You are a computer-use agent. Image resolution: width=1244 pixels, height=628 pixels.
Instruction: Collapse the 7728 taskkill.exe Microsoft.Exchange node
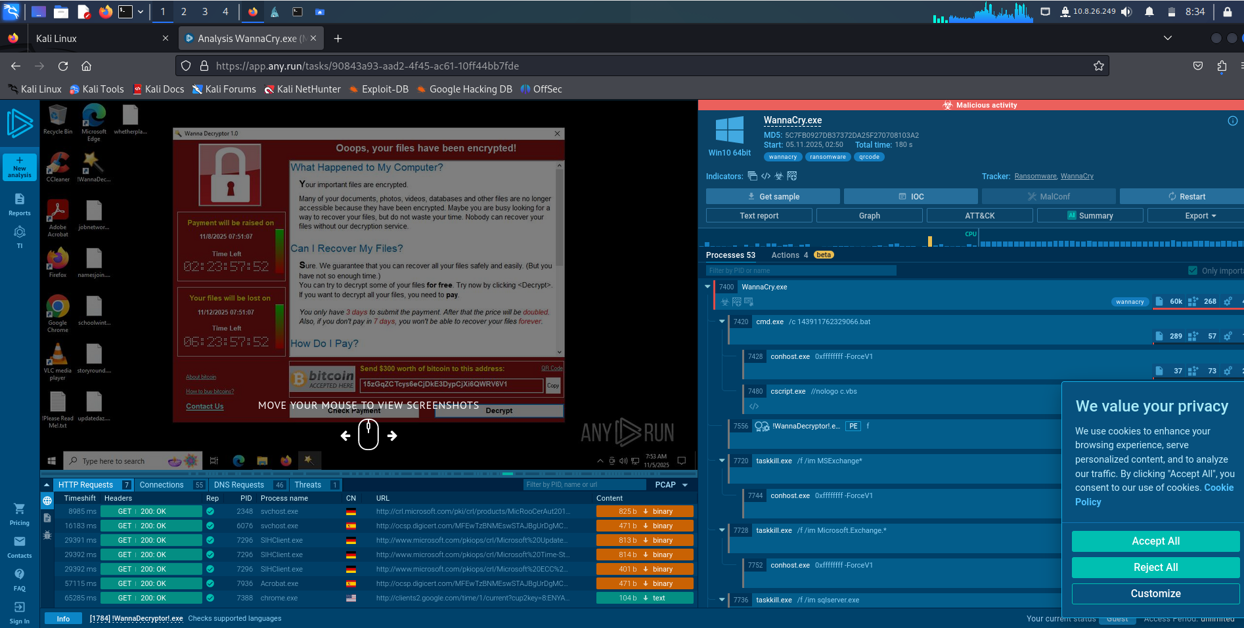pos(722,530)
